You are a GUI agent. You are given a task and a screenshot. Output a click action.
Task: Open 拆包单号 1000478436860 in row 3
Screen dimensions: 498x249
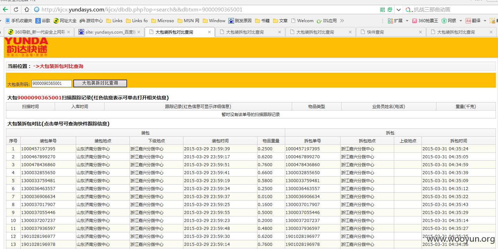pyautogui.click(x=302, y=165)
